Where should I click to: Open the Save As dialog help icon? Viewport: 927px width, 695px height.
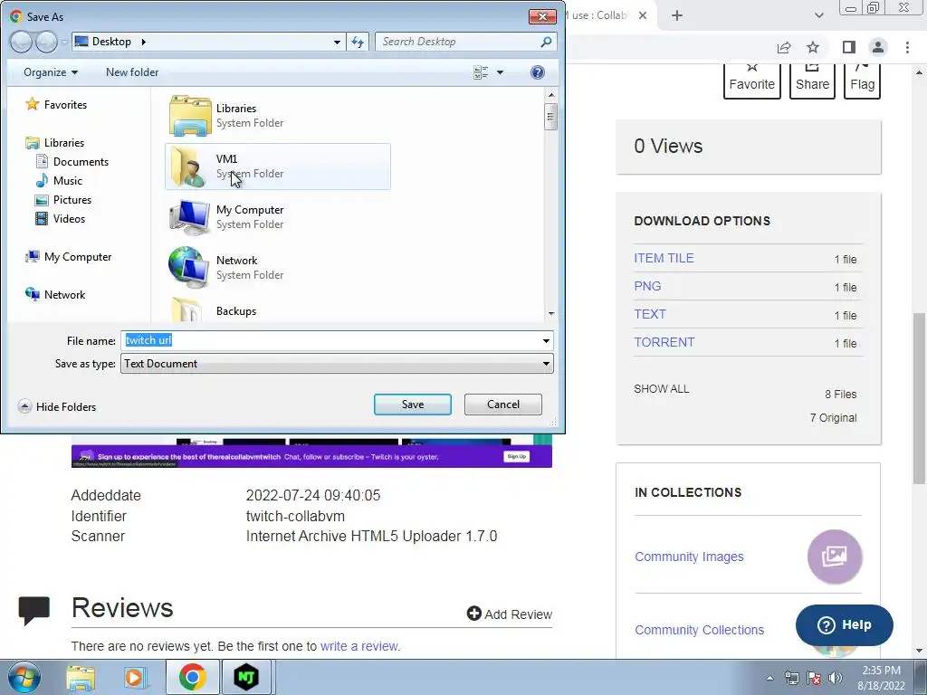click(538, 72)
